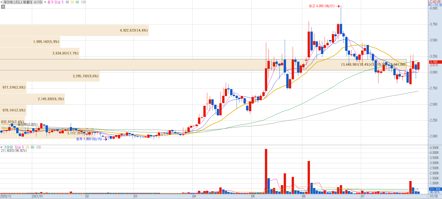The width and height of the screenshot is (442, 199).
Task: Click the 3,295,192(9.6%) volume profile bar
Action: click(50, 76)
